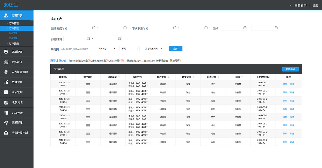Expand the 客户来源 column filter arrow
This screenshot has width=322, height=168.
click(169, 77)
